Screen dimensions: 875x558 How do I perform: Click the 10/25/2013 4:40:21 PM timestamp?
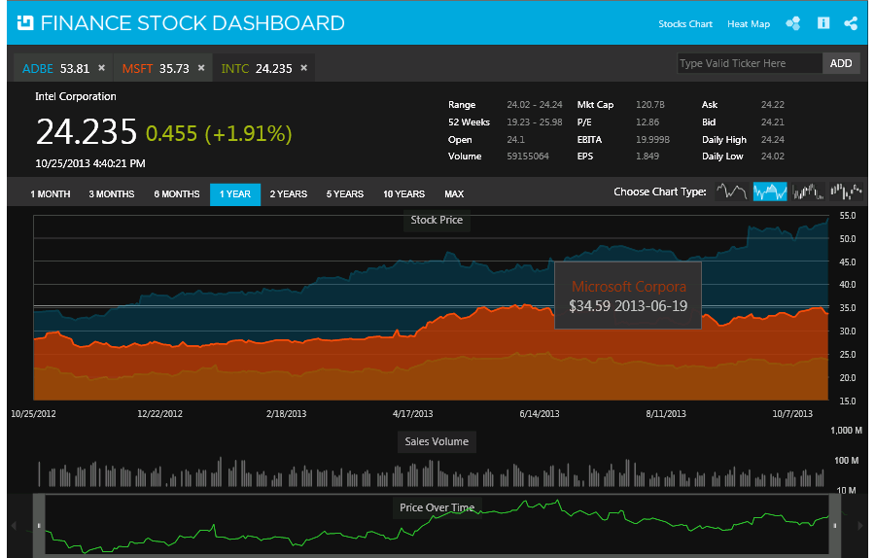[x=89, y=163]
